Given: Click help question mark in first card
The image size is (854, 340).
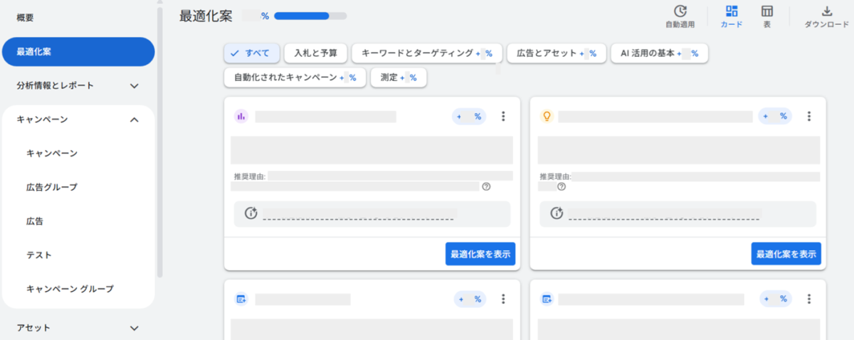Looking at the screenshot, I should pyautogui.click(x=486, y=186).
